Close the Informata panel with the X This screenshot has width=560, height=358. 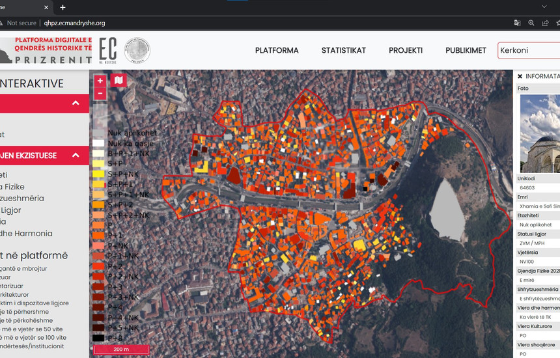520,76
